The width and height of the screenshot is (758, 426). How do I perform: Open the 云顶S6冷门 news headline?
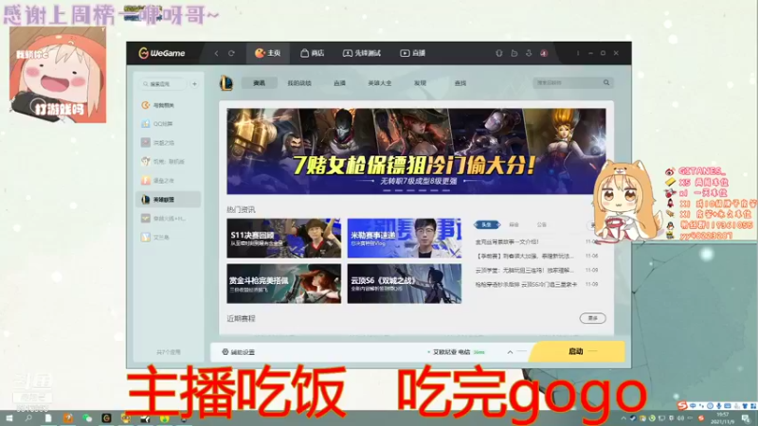(526, 285)
